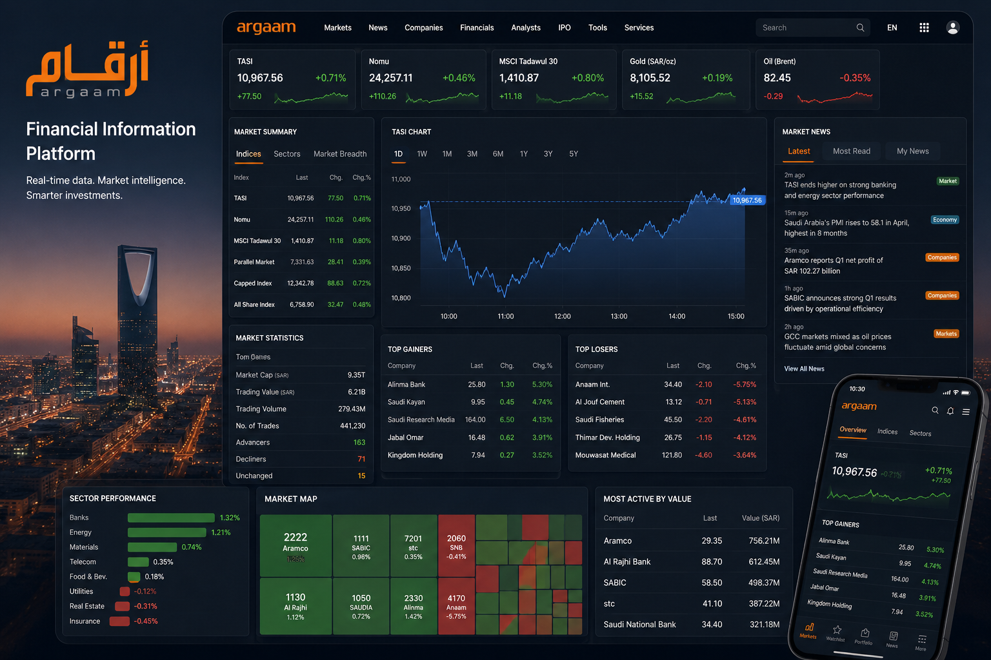Screen dimensions: 991x660
Task: Select the Indices tab in Market Summary
Action: pyautogui.click(x=248, y=154)
